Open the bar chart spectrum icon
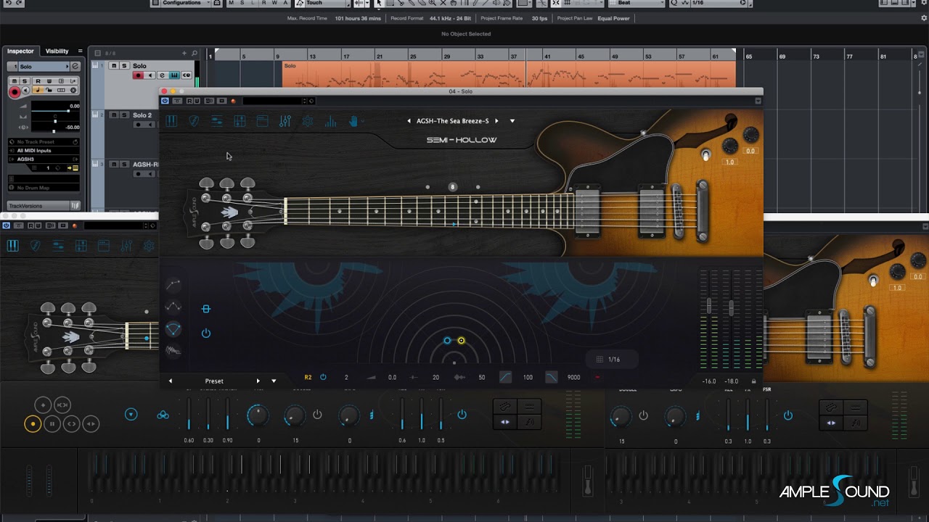 (330, 121)
